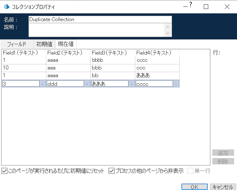Select Field4 cell あああ in third row

[157, 76]
